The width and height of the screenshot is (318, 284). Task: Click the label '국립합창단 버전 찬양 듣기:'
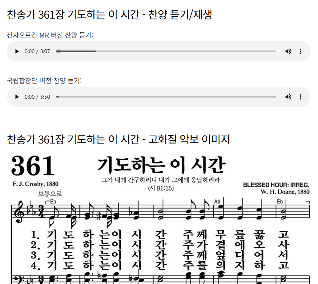click(x=44, y=80)
